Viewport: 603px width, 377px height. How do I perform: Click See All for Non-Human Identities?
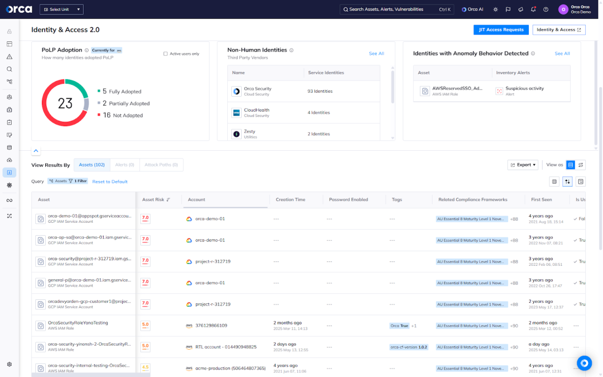coord(376,54)
